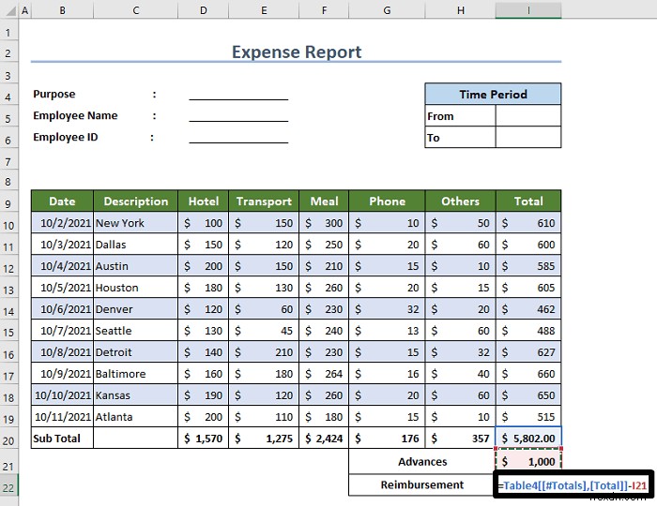Image resolution: width=657 pixels, height=506 pixels.
Task: Click the 10/7/2021 date cell
Action: click(x=63, y=331)
